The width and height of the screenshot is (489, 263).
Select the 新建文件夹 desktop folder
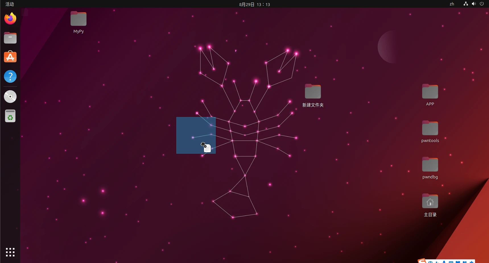pyautogui.click(x=313, y=96)
